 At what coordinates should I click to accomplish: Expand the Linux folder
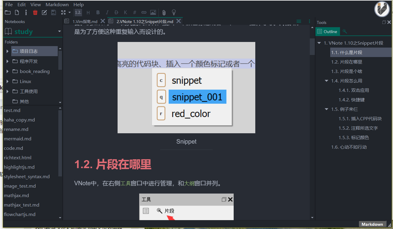point(7,81)
